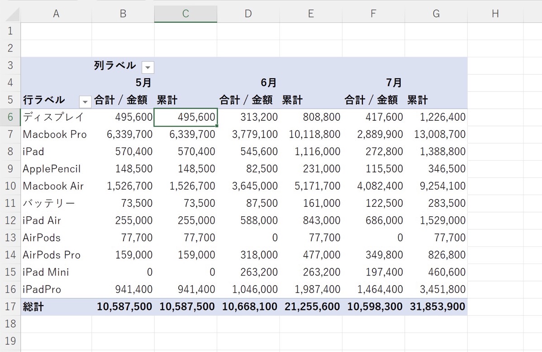542x352 pixels.
Task: Click the iPadPro row label
Action: 56,290
